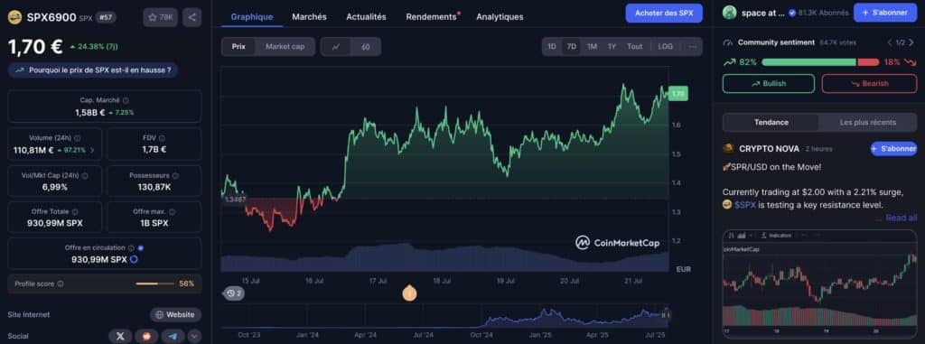Click the history events badge below chart
This screenshot has width=925, height=344.
234,293
